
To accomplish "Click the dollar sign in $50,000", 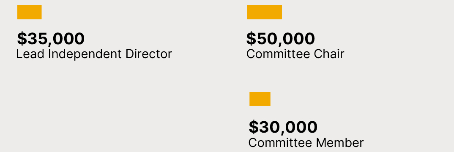I will (x=251, y=39).
